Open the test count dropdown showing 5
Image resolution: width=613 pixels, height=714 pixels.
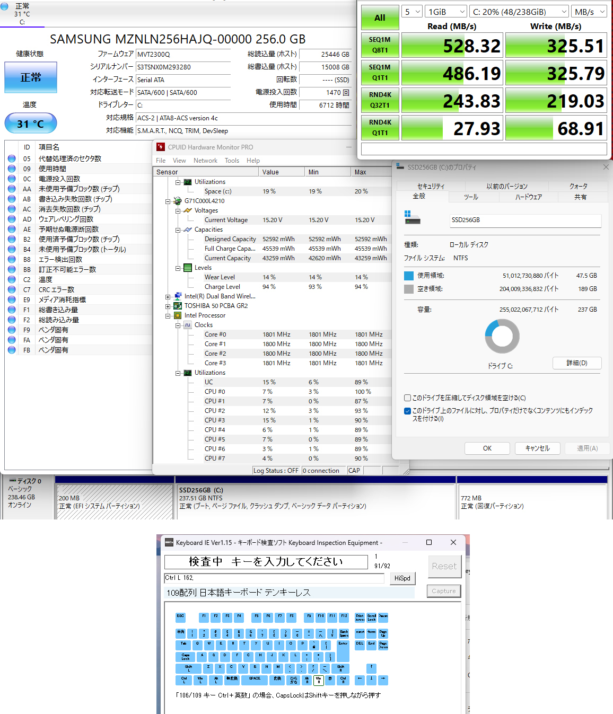click(x=412, y=12)
